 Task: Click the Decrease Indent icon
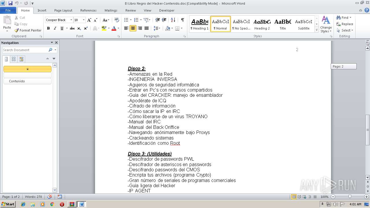click(158, 20)
